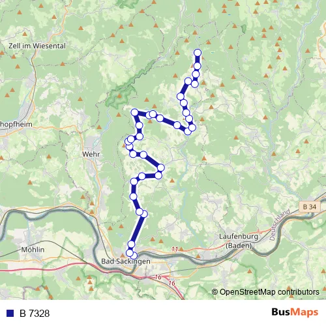This screenshot has width=326, height=326.
Task: Click the southernmost stop marker near Bad Säckingen
Action: [134, 256]
